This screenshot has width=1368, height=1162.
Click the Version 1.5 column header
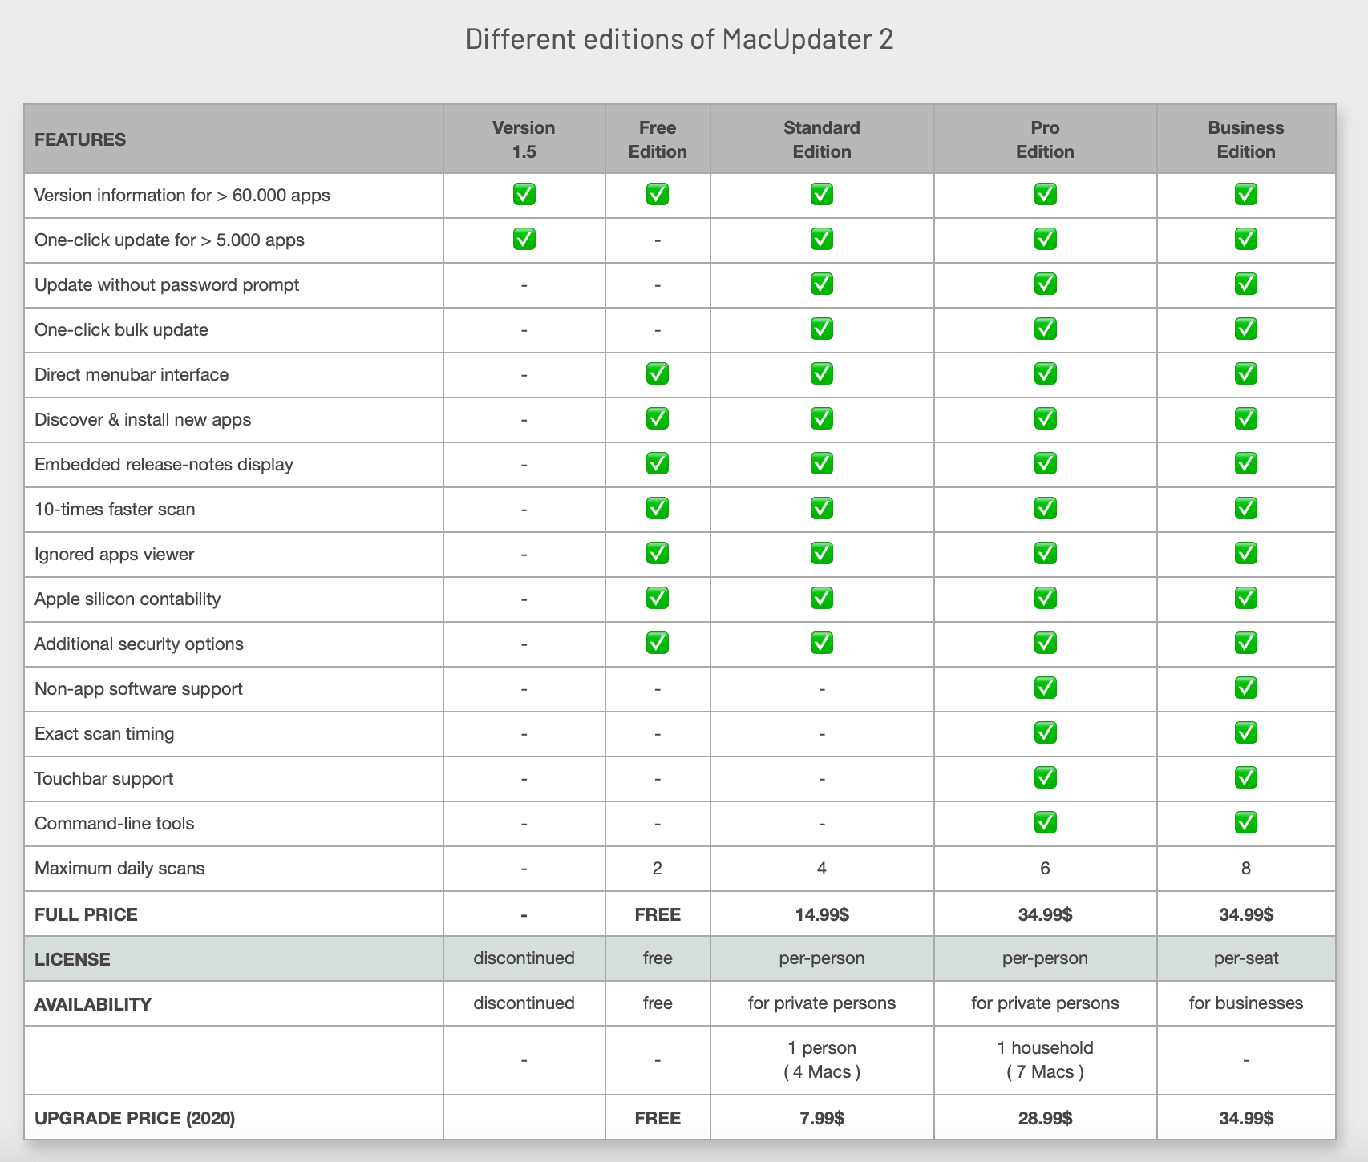tap(524, 139)
